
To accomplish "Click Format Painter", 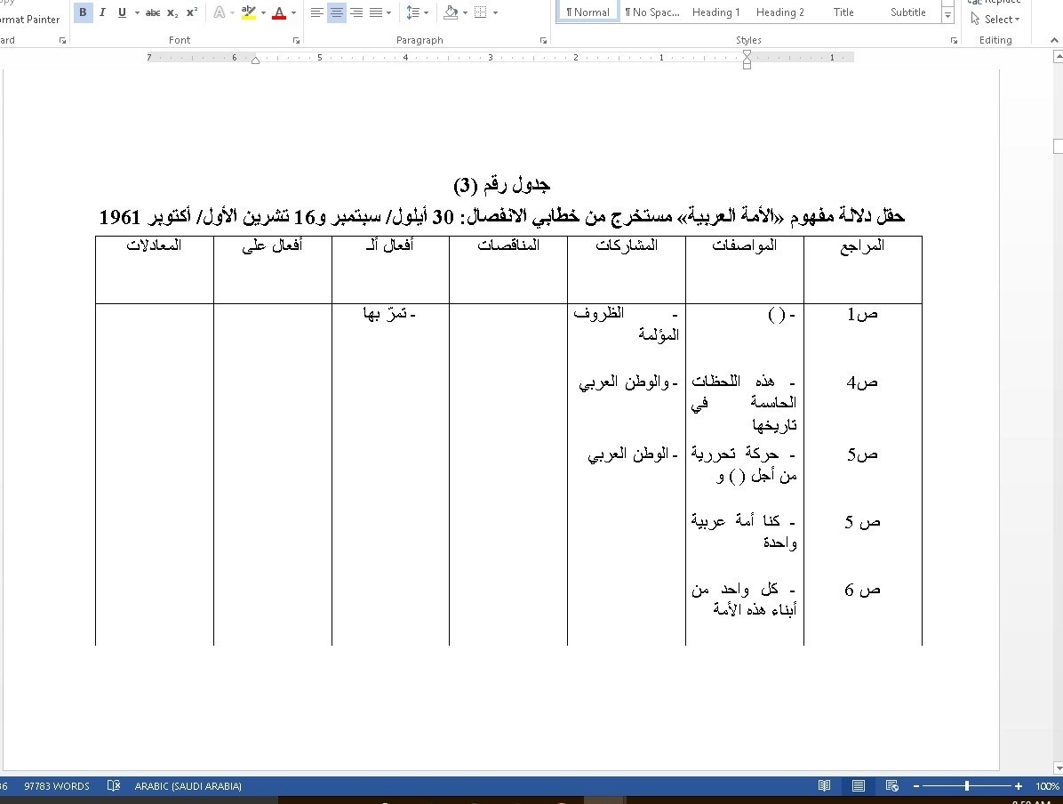I will coord(30,20).
